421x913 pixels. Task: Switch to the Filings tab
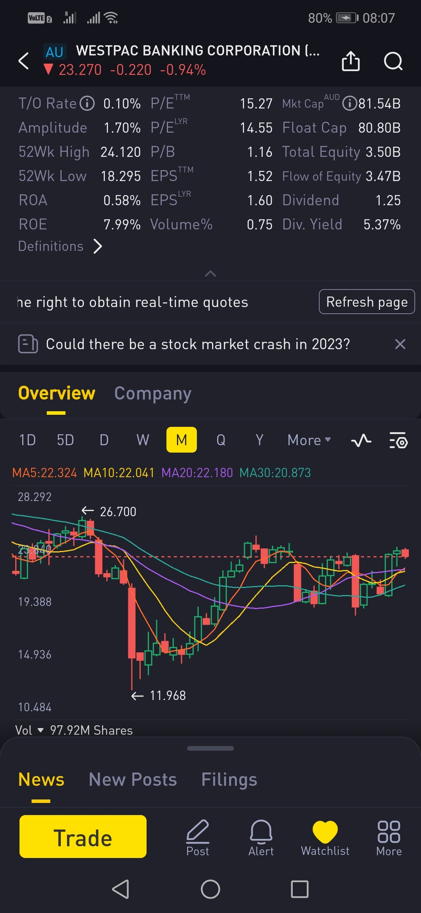229,780
